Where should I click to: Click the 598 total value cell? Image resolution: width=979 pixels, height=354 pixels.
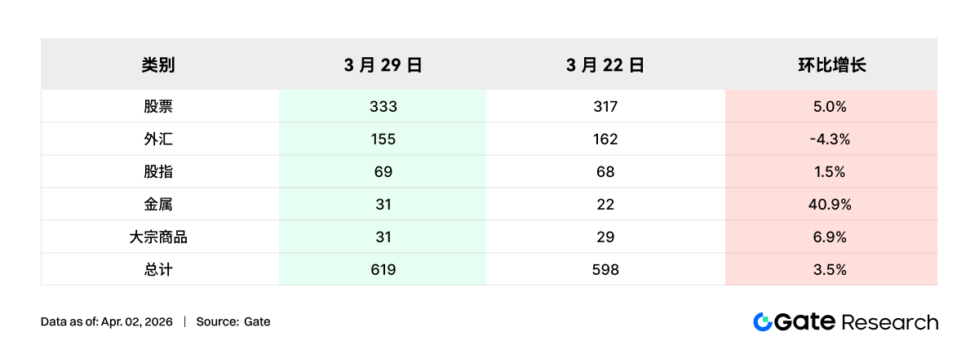click(x=605, y=270)
